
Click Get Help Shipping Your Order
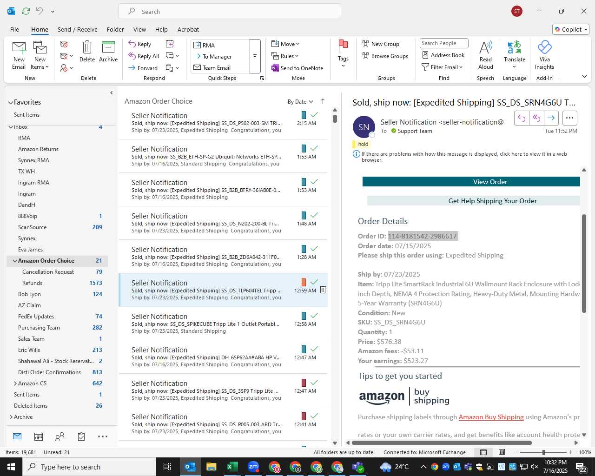pyautogui.click(x=474, y=201)
